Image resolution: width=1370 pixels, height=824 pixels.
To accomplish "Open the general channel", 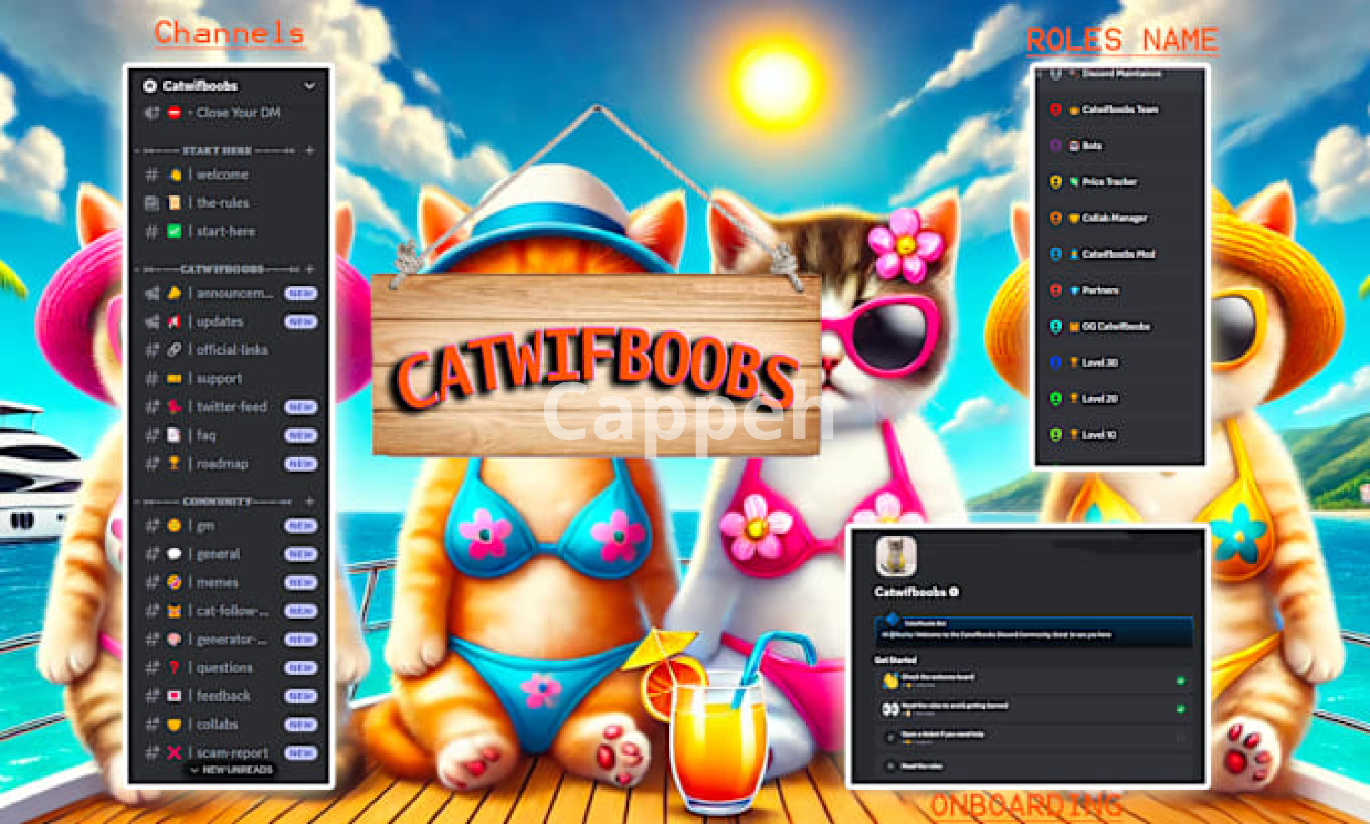I will pyautogui.click(x=218, y=554).
